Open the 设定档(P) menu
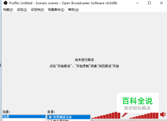This screenshot has height=121, width=167. tap(37, 10)
